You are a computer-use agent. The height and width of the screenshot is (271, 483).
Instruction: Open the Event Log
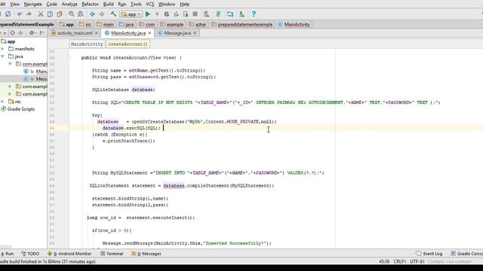pyautogui.click(x=429, y=254)
